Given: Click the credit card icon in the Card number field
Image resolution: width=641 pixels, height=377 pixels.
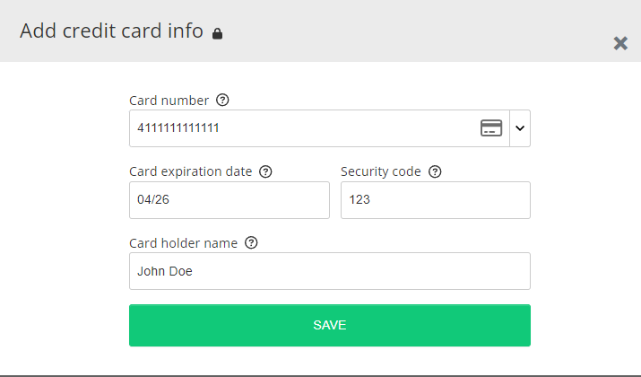Looking at the screenshot, I should click(490, 128).
